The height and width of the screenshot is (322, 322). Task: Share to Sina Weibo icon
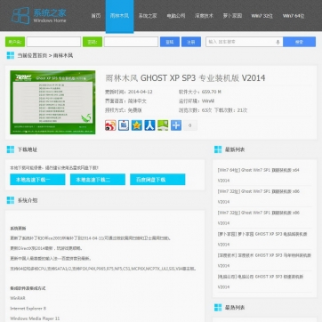click(x=110, y=125)
